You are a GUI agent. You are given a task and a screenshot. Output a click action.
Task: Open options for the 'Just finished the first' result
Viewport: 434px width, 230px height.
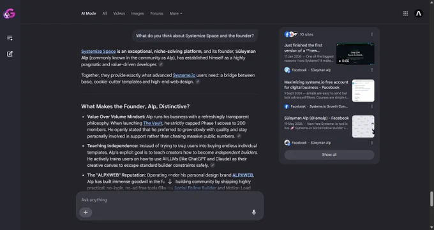point(371,70)
